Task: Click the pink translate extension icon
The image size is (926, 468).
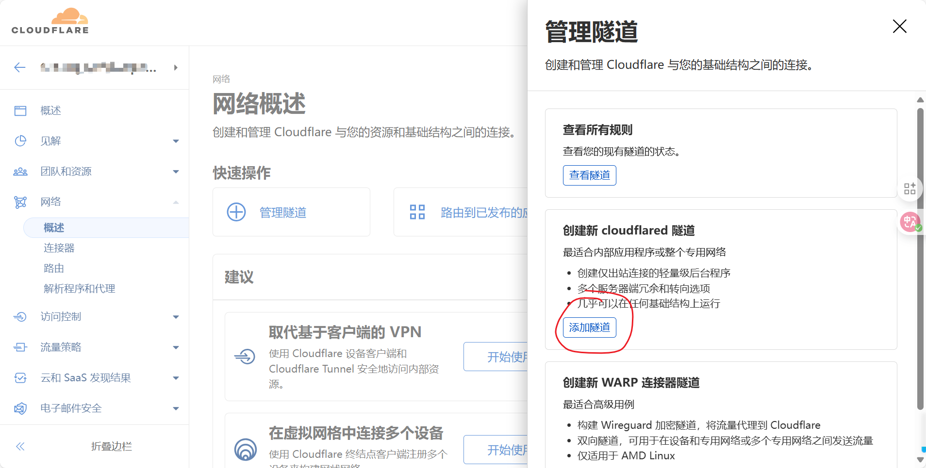Action: tap(910, 222)
